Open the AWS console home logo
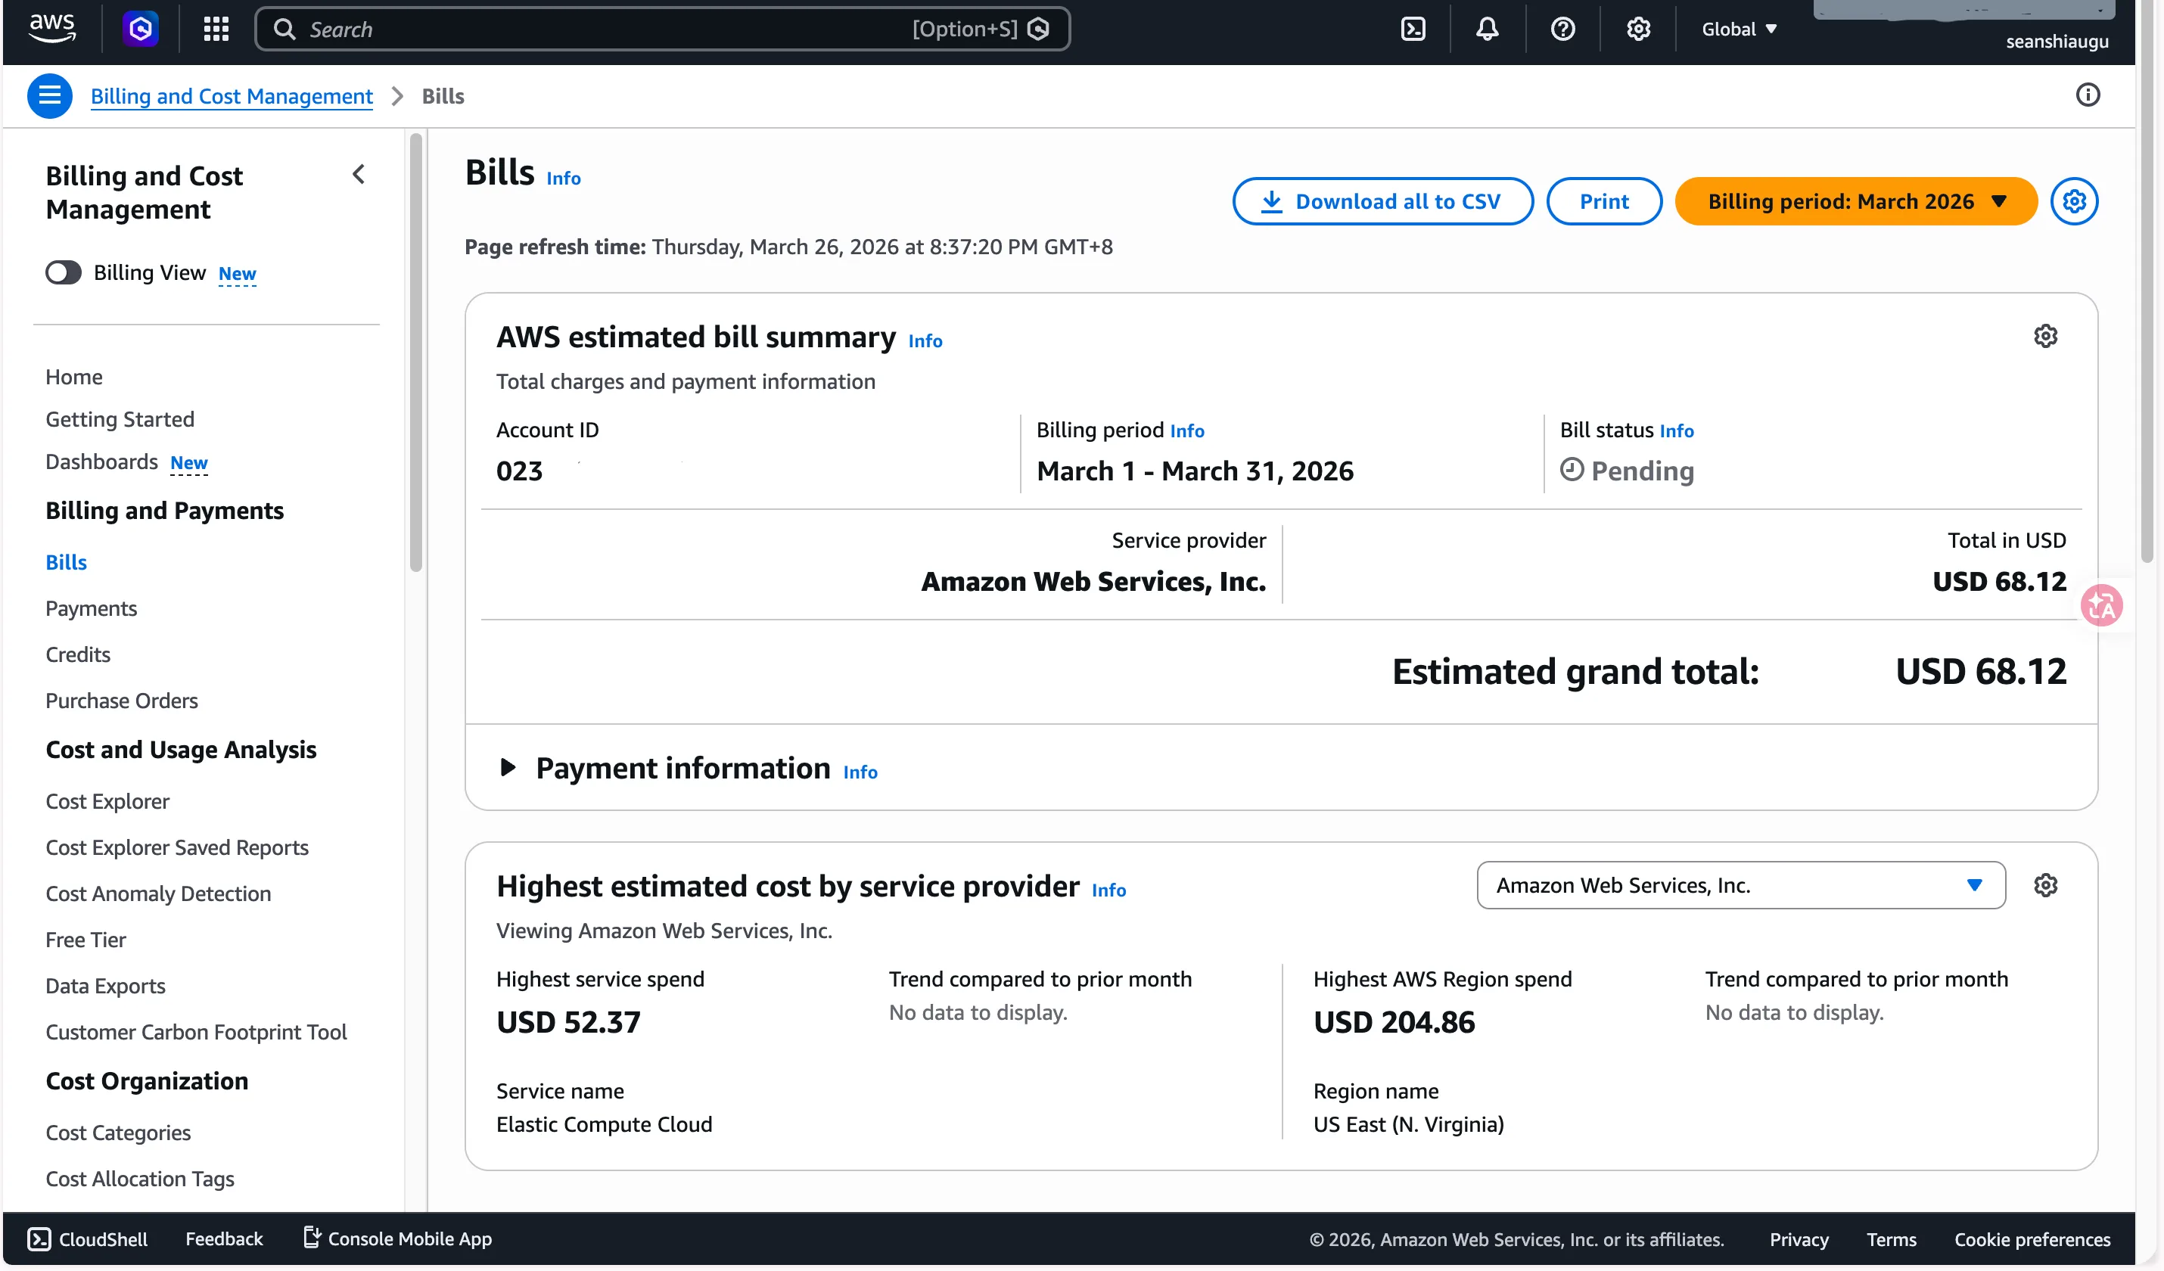 tap(52, 28)
